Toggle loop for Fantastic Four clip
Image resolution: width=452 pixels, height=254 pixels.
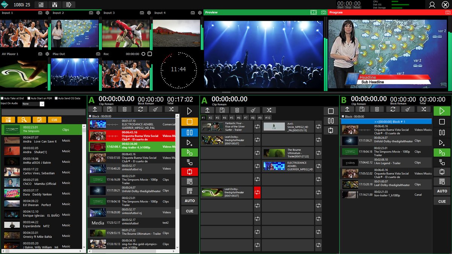point(257,127)
